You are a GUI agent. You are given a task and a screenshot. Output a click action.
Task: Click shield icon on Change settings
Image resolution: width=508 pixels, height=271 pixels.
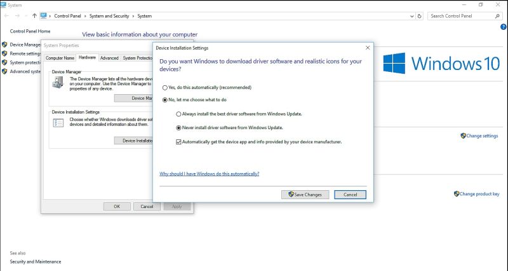coord(464,135)
